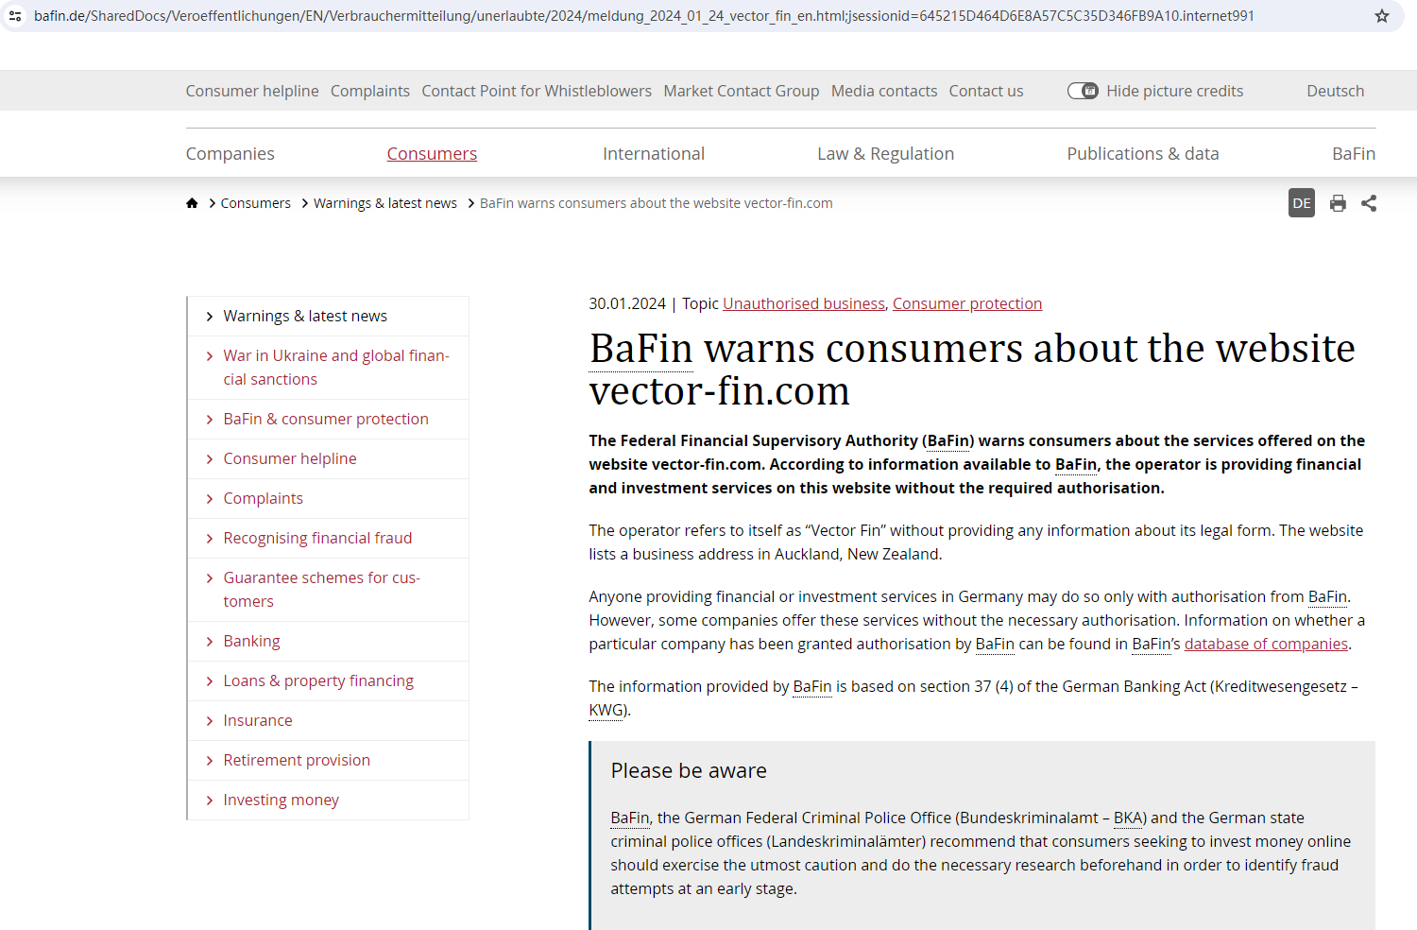This screenshot has width=1417, height=930.
Task: Expand the Banking sidebar chevron
Action: [210, 642]
